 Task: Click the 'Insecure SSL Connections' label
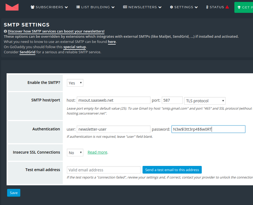36,152
